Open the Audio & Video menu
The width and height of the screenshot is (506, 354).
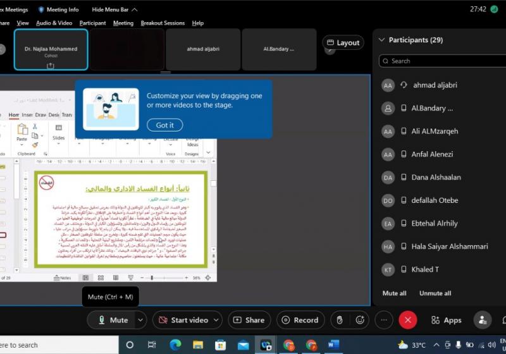(x=54, y=23)
